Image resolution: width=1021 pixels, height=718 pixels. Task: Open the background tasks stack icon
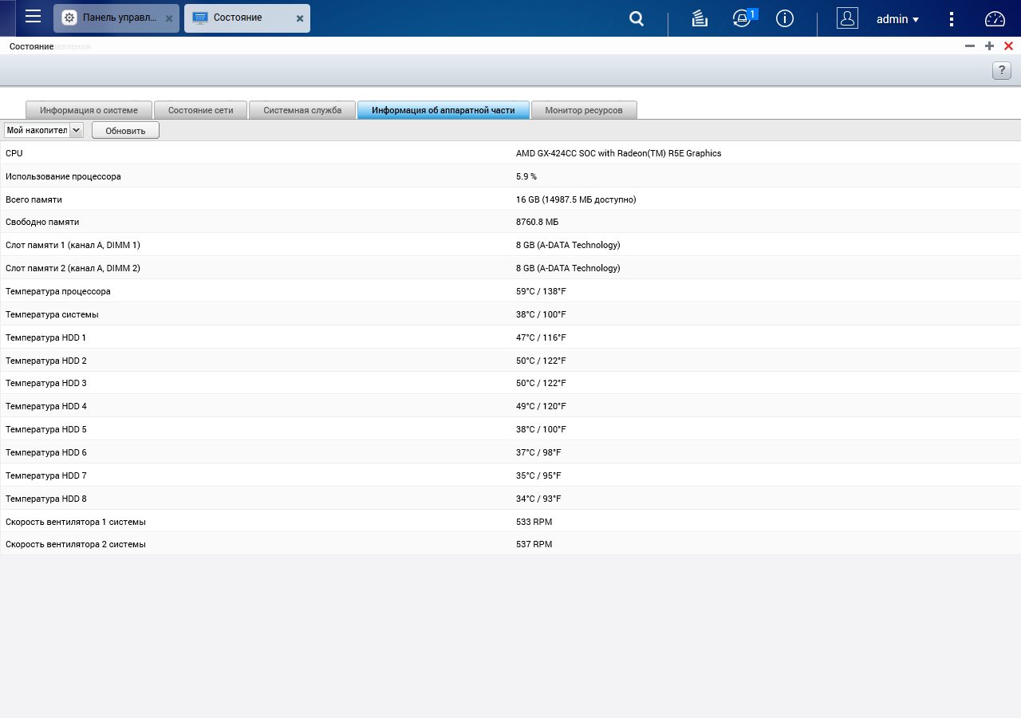(x=700, y=18)
